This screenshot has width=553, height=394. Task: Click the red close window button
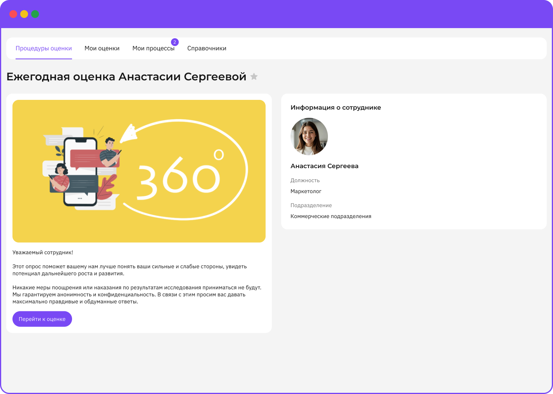click(x=13, y=14)
